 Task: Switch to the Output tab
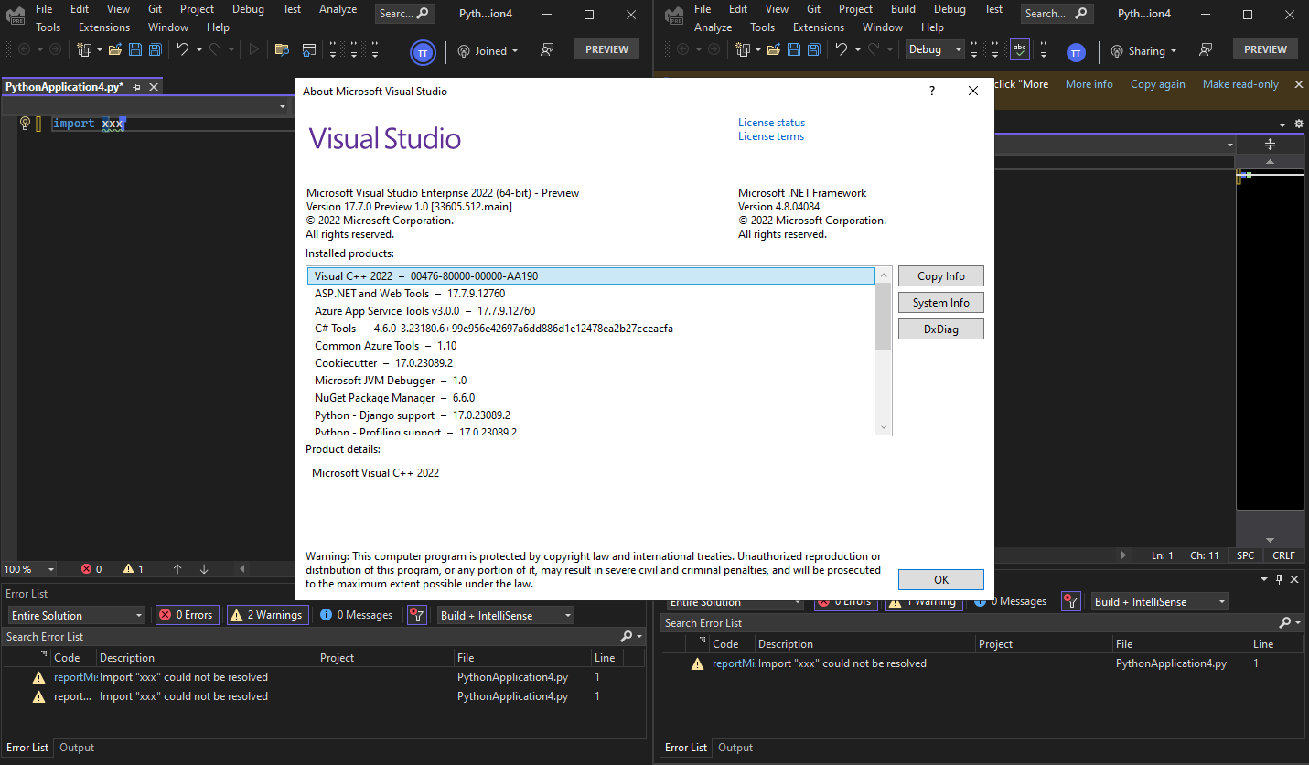point(76,747)
